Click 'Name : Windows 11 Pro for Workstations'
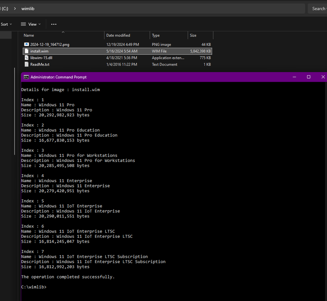The height and width of the screenshot is (301, 327). tap(69, 156)
